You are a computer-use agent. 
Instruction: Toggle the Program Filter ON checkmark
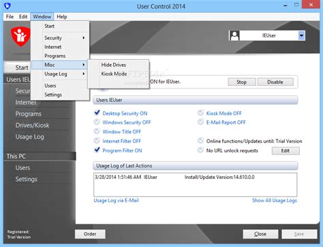[97, 150]
